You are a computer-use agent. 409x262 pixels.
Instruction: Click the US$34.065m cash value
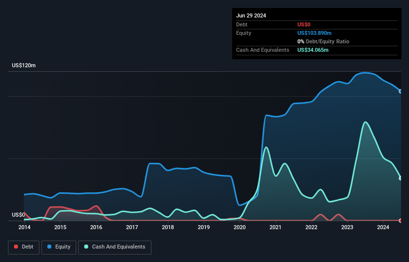(313, 50)
